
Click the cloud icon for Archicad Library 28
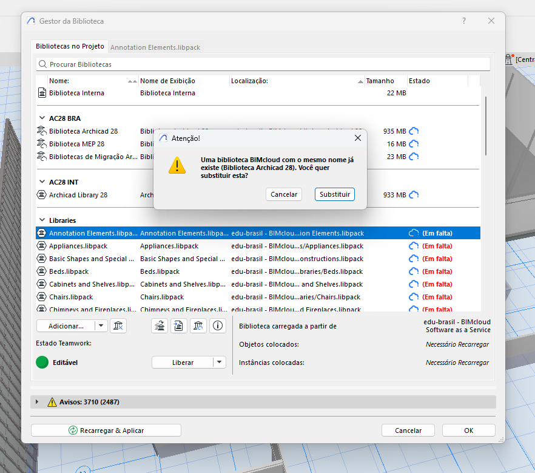[x=414, y=195]
